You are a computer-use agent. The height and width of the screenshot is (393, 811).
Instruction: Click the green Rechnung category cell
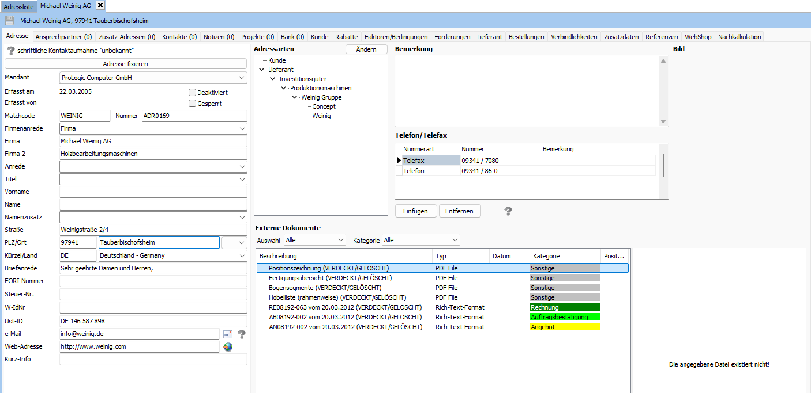pyautogui.click(x=565, y=307)
